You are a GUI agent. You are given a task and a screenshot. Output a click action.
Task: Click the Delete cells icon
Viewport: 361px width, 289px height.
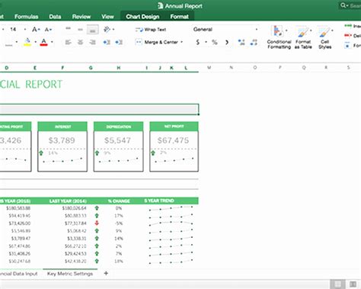click(348, 36)
